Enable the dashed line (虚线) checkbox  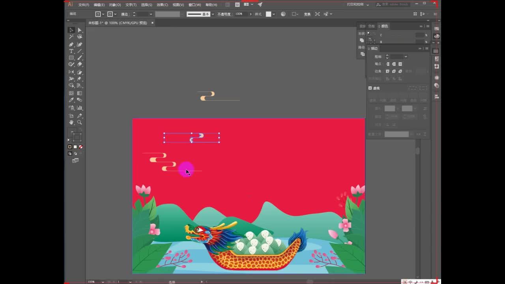pyautogui.click(x=370, y=88)
